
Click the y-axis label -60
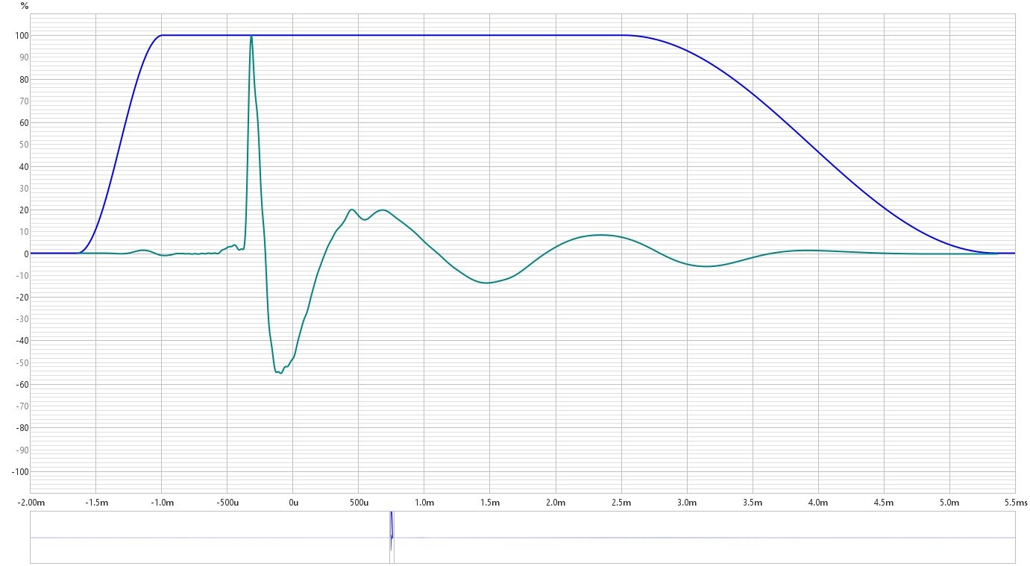tap(22, 385)
